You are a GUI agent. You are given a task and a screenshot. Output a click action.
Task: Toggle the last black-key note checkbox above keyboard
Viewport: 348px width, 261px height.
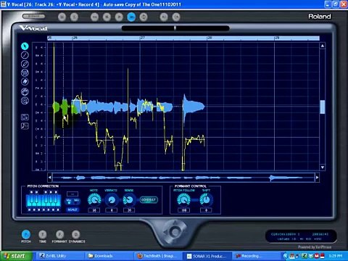click(56, 192)
